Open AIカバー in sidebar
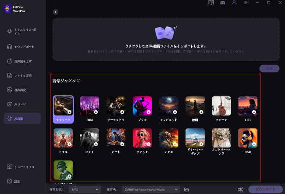This screenshot has height=194, width=285. click(22, 104)
